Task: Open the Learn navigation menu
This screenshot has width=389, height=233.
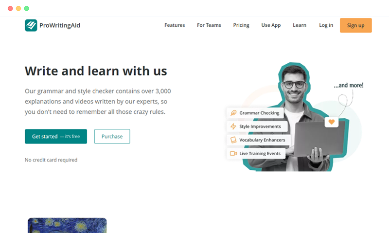Action: coord(300,25)
